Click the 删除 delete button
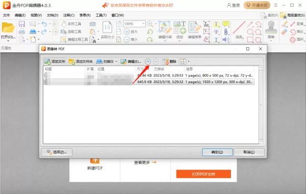This screenshot has width=306, height=194. (169, 62)
